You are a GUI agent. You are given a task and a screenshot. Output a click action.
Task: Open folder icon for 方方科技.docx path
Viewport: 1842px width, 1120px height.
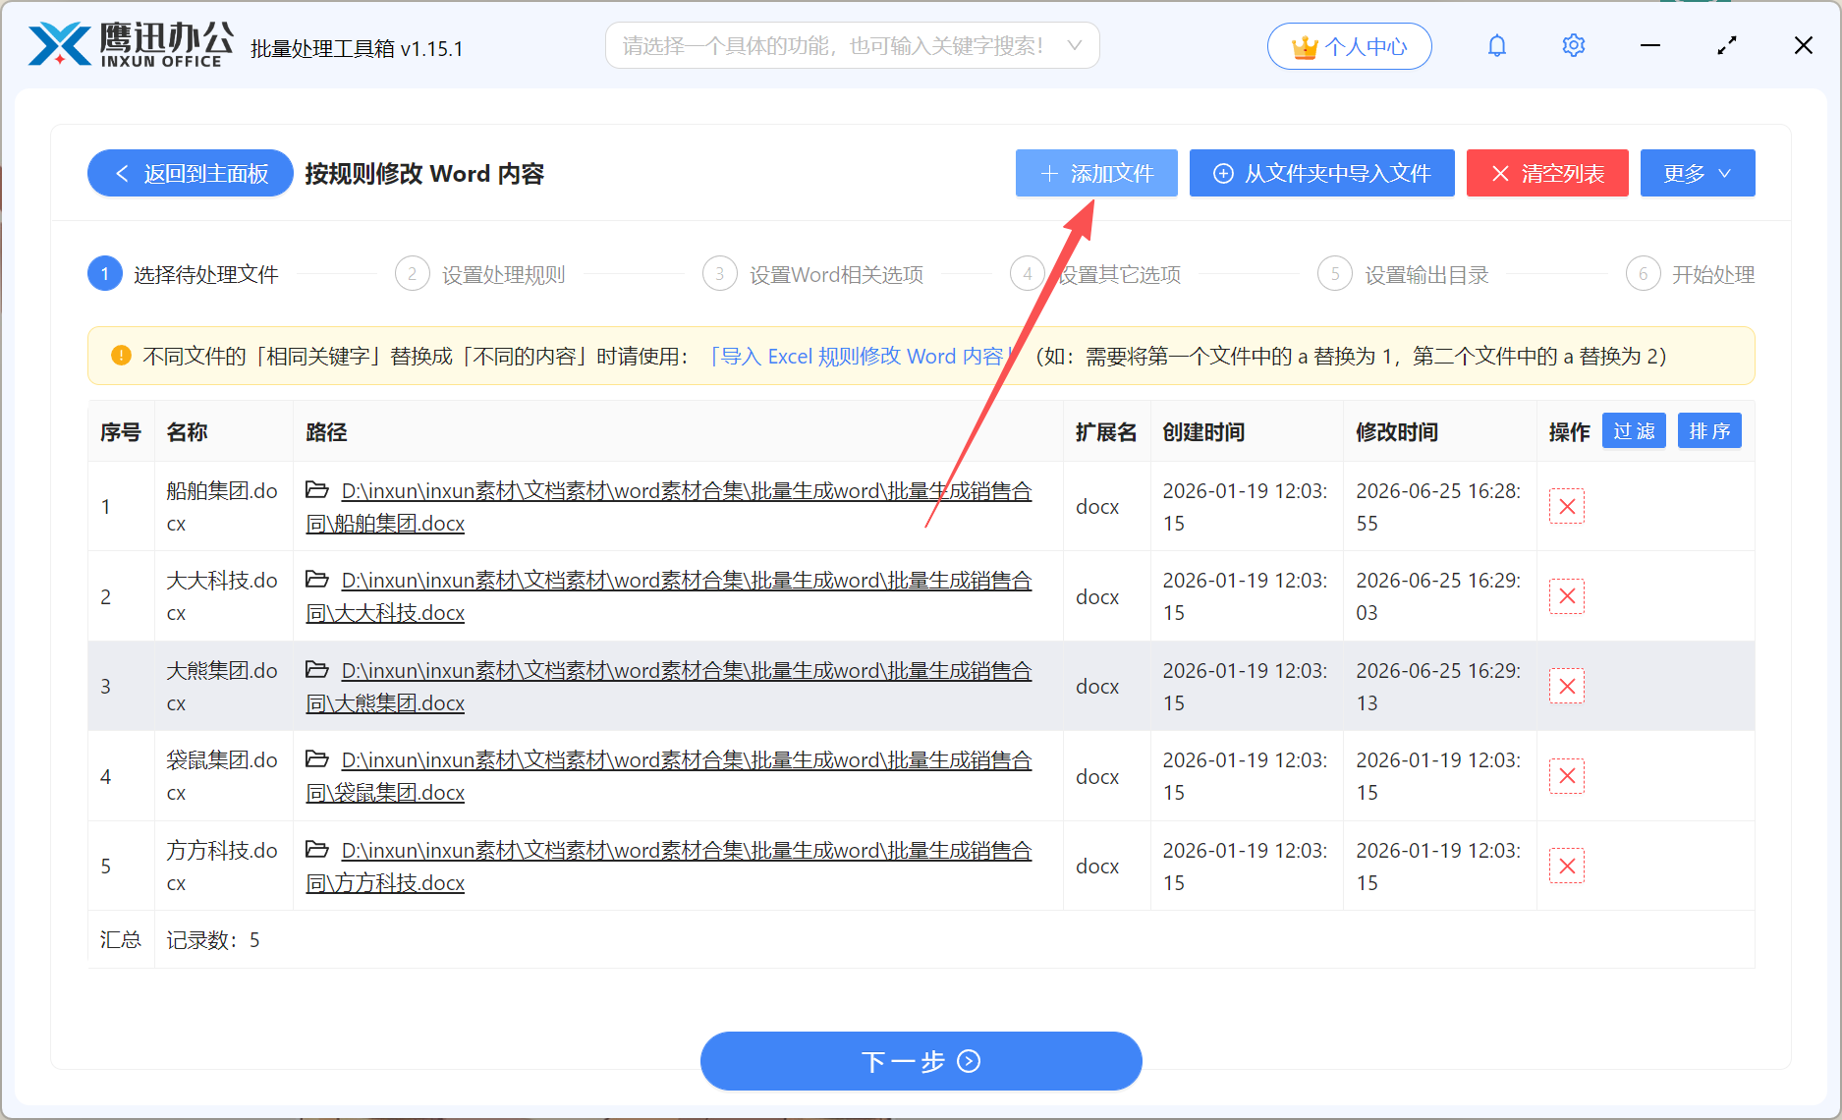click(x=317, y=849)
